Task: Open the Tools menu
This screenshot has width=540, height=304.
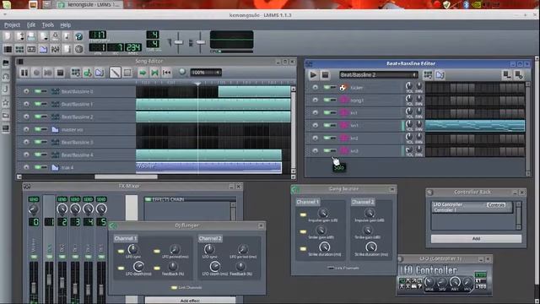Action: click(48, 24)
